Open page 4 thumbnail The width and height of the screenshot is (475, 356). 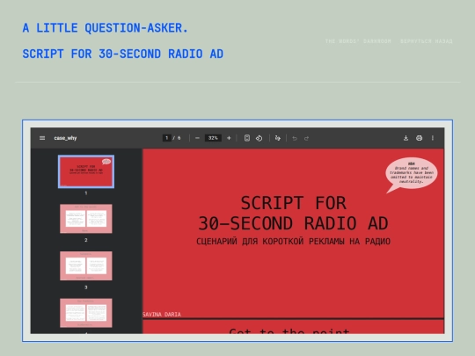(x=86, y=313)
